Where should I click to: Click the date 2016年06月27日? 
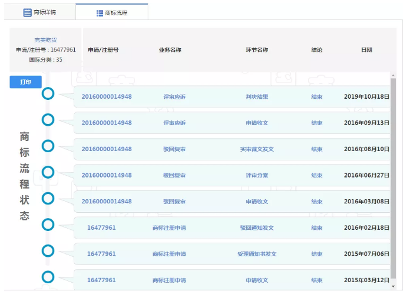click(366, 175)
